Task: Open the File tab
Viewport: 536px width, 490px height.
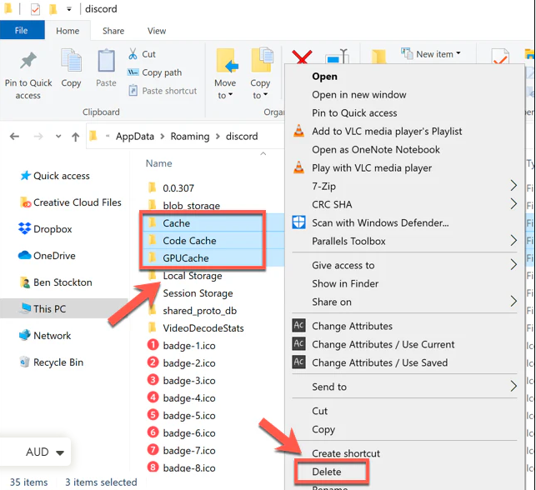Action: click(x=21, y=30)
